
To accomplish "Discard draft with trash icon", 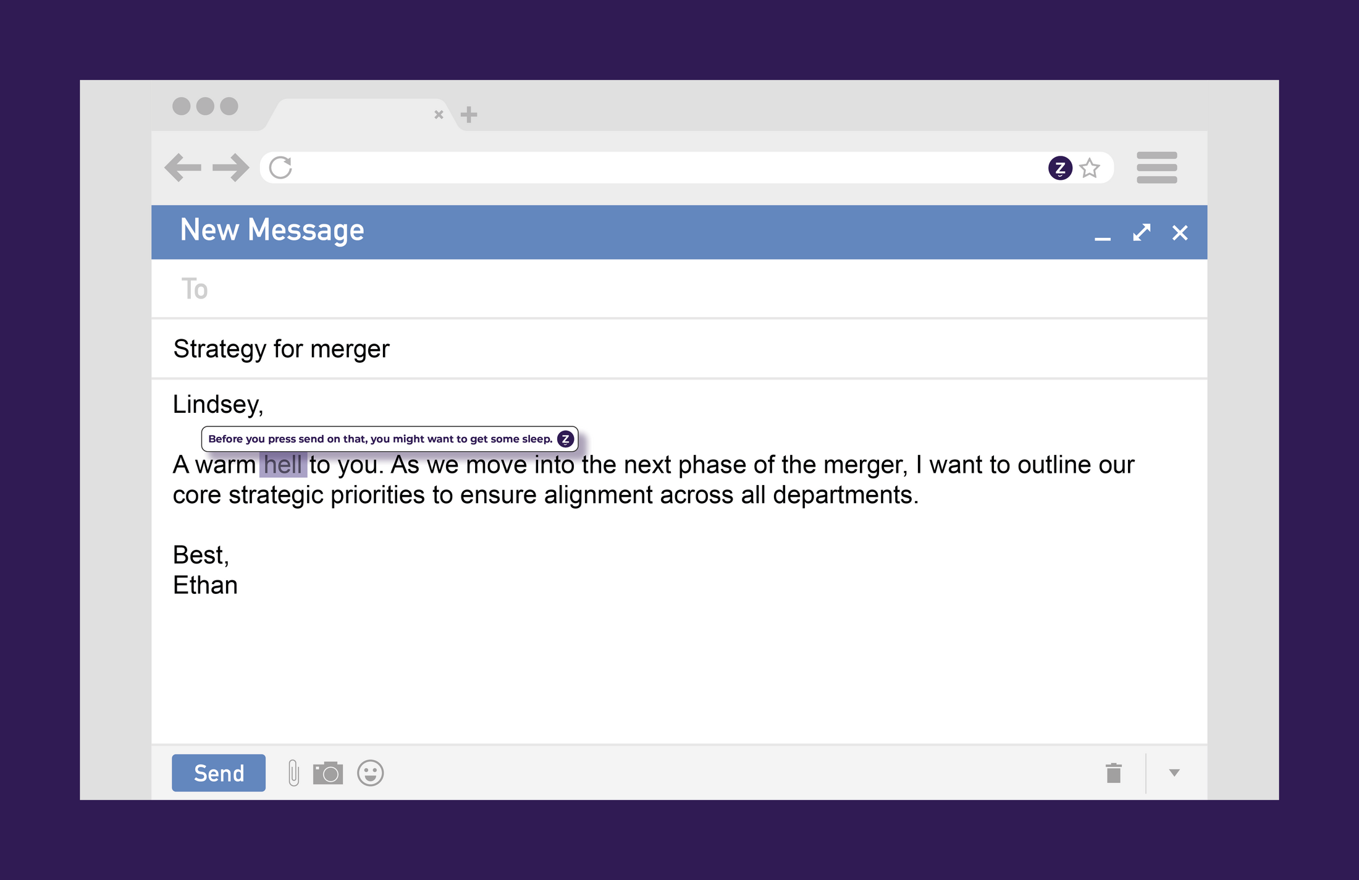I will 1113,772.
